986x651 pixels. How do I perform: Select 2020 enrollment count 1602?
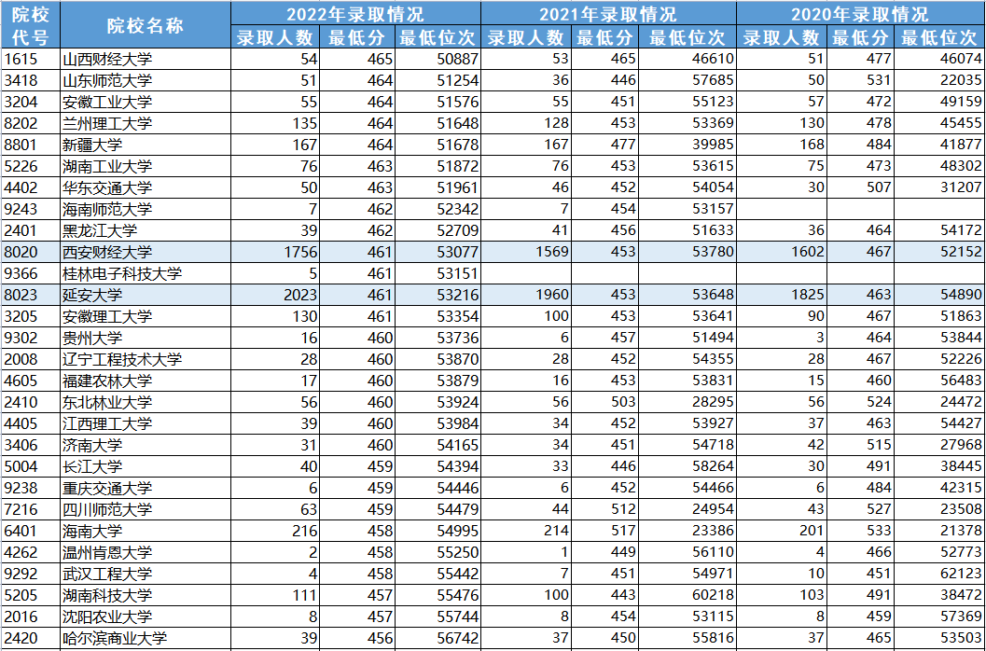pyautogui.click(x=782, y=252)
